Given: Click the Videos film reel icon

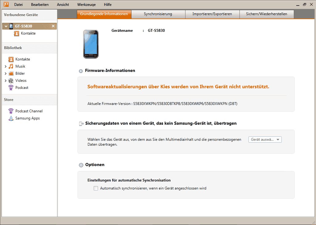Looking at the screenshot, I should [x=11, y=81].
